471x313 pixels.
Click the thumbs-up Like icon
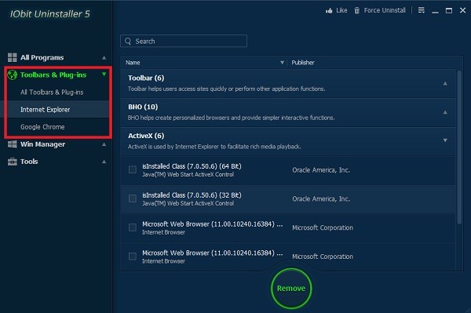click(x=329, y=11)
